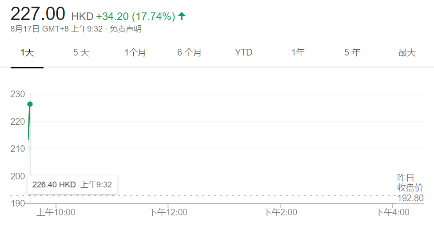Open the 免责声明 disclaimer link

tap(125, 29)
